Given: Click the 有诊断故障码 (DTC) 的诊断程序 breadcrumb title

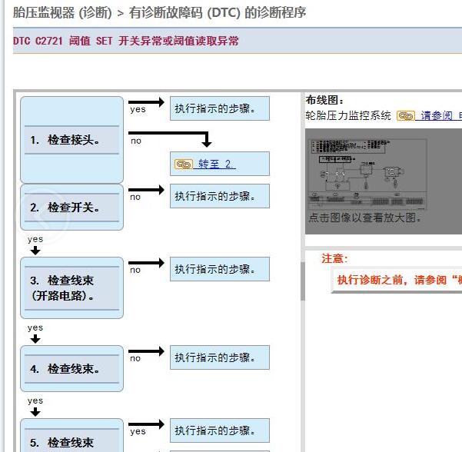Looking at the screenshot, I should pos(218,13).
